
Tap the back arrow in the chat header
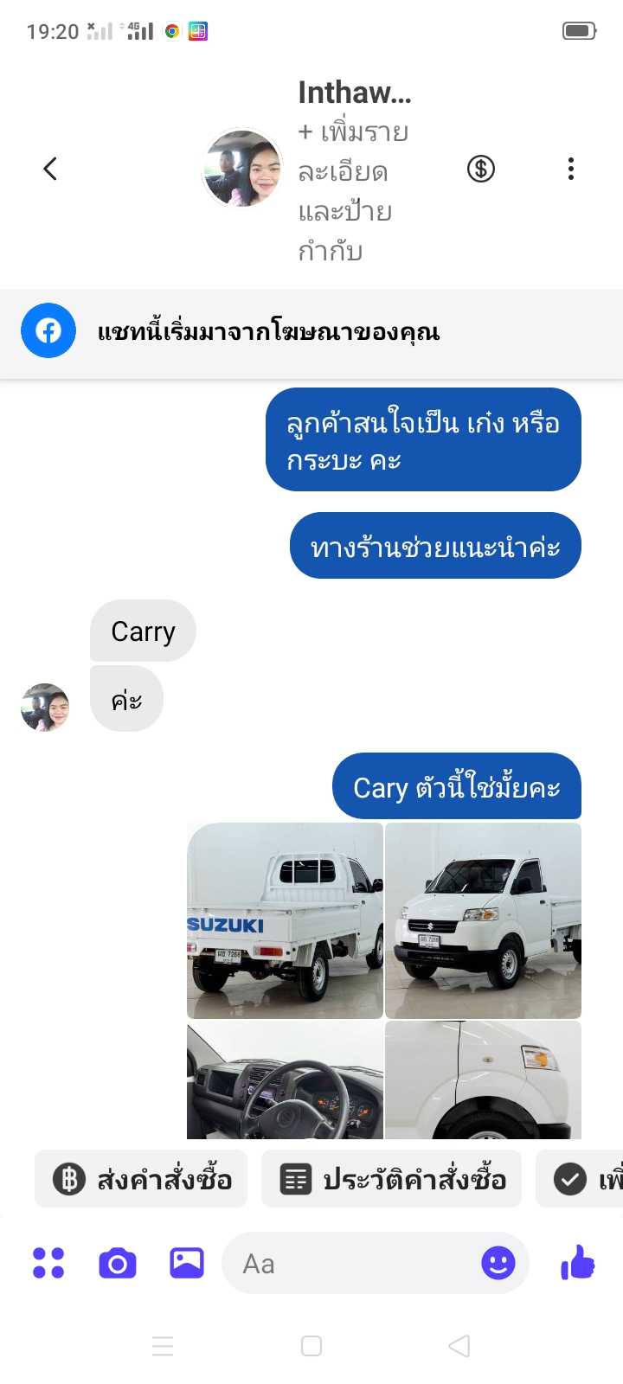tap(50, 169)
